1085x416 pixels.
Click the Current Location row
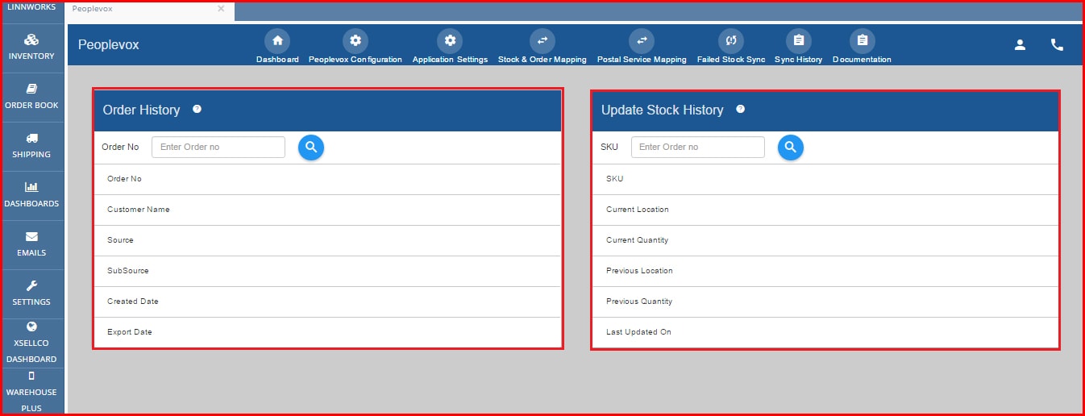tap(825, 210)
